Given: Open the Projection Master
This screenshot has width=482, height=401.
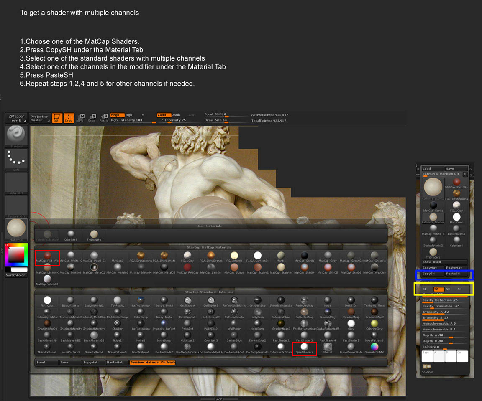Looking at the screenshot, I should click(39, 118).
